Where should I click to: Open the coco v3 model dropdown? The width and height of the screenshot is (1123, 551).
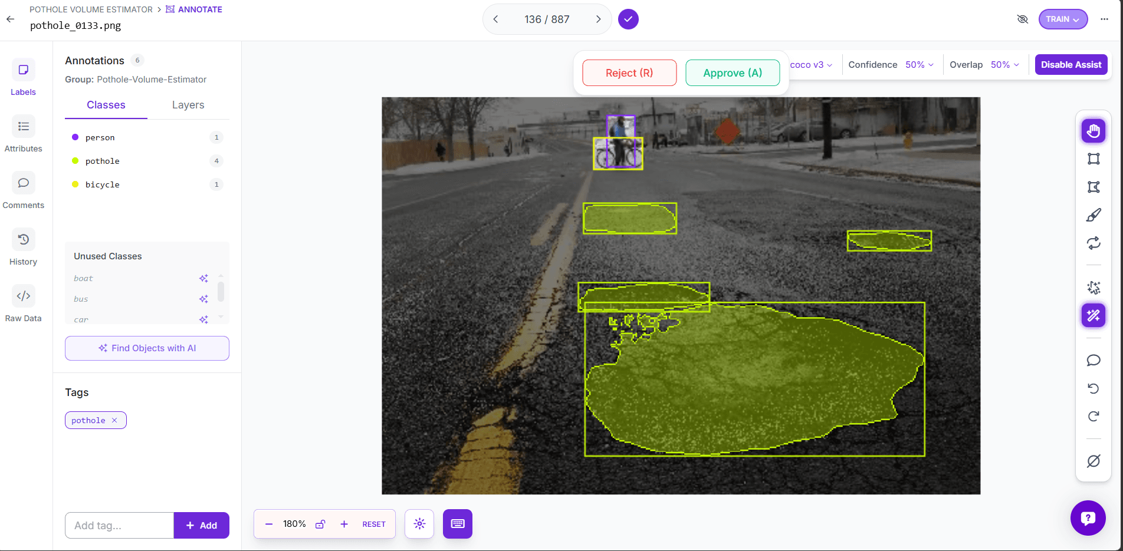[811, 65]
